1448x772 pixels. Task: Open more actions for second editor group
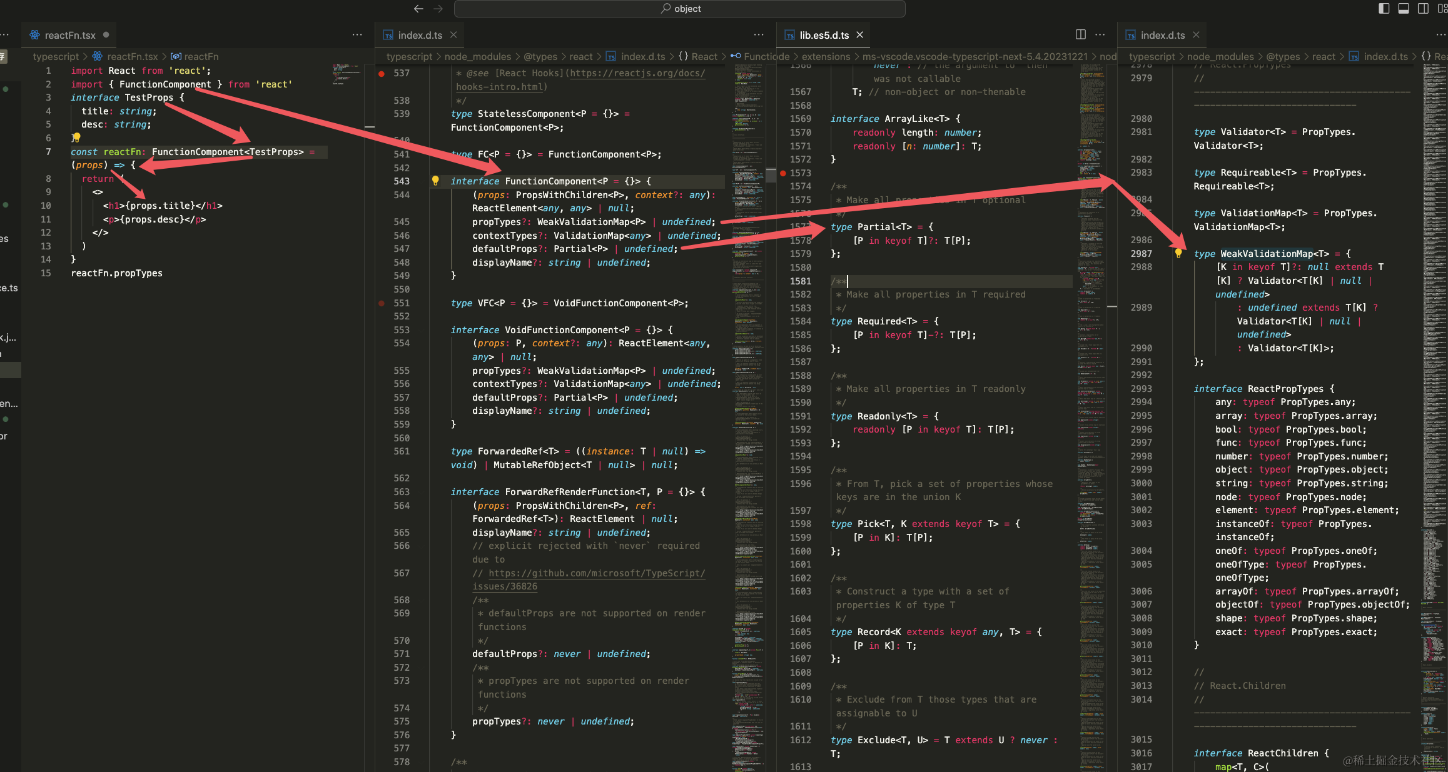tap(759, 35)
